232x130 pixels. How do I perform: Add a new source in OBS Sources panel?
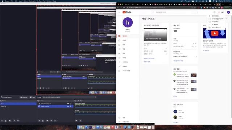coord(39,121)
